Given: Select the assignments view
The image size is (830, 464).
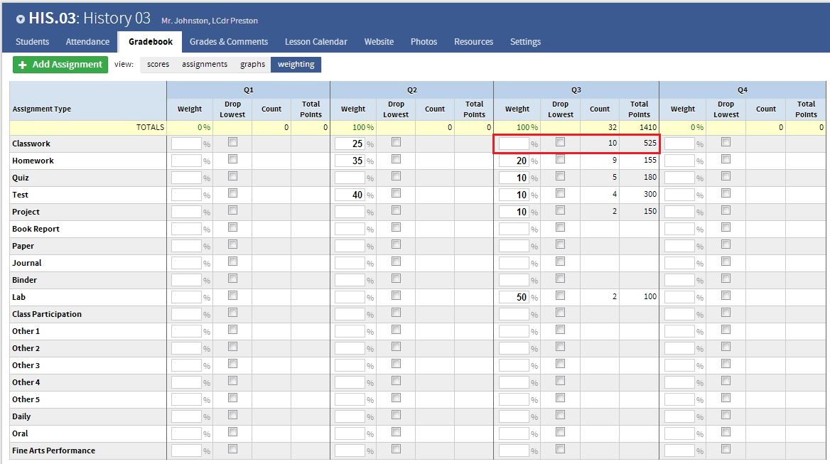Looking at the screenshot, I should [x=205, y=65].
